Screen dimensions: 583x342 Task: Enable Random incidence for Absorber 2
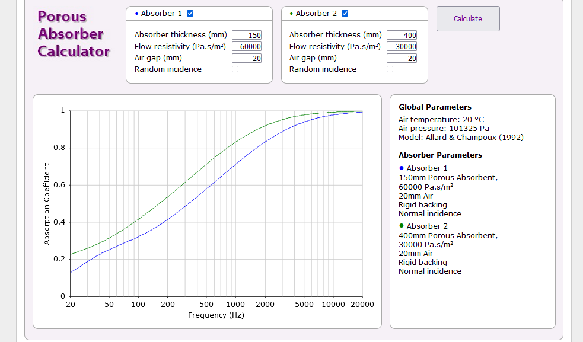(390, 69)
